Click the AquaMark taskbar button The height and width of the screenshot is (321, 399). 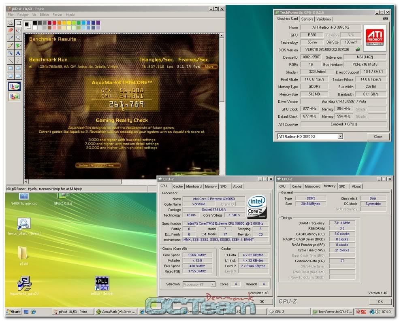pos(116,312)
